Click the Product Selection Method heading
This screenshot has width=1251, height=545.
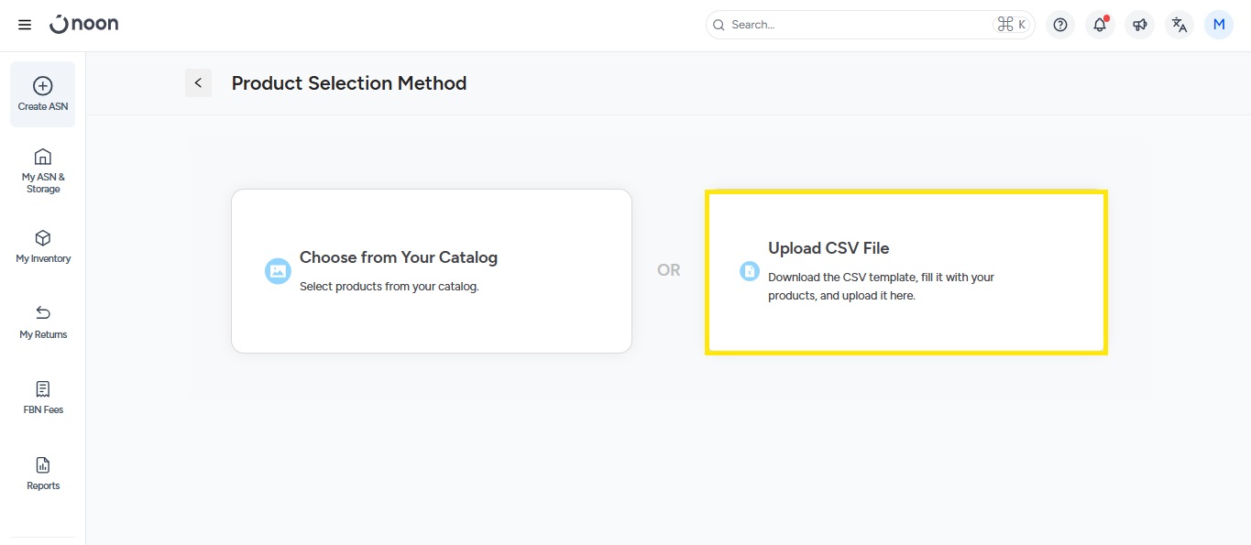point(349,83)
